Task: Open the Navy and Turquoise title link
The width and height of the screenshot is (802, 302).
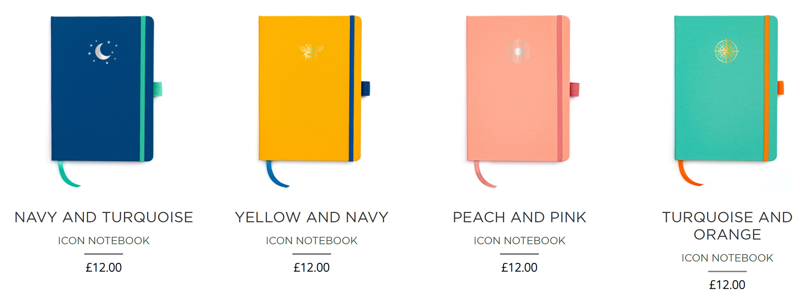Action: [104, 218]
